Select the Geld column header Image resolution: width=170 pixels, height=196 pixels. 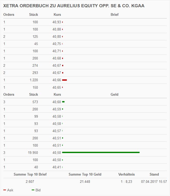coord(115,95)
